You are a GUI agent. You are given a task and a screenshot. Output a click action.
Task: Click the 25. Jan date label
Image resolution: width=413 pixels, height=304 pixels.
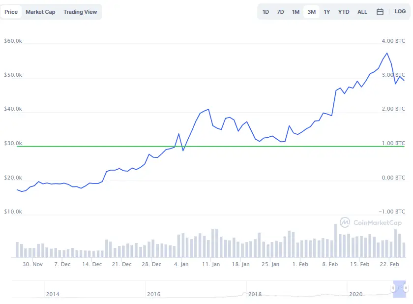click(x=270, y=264)
